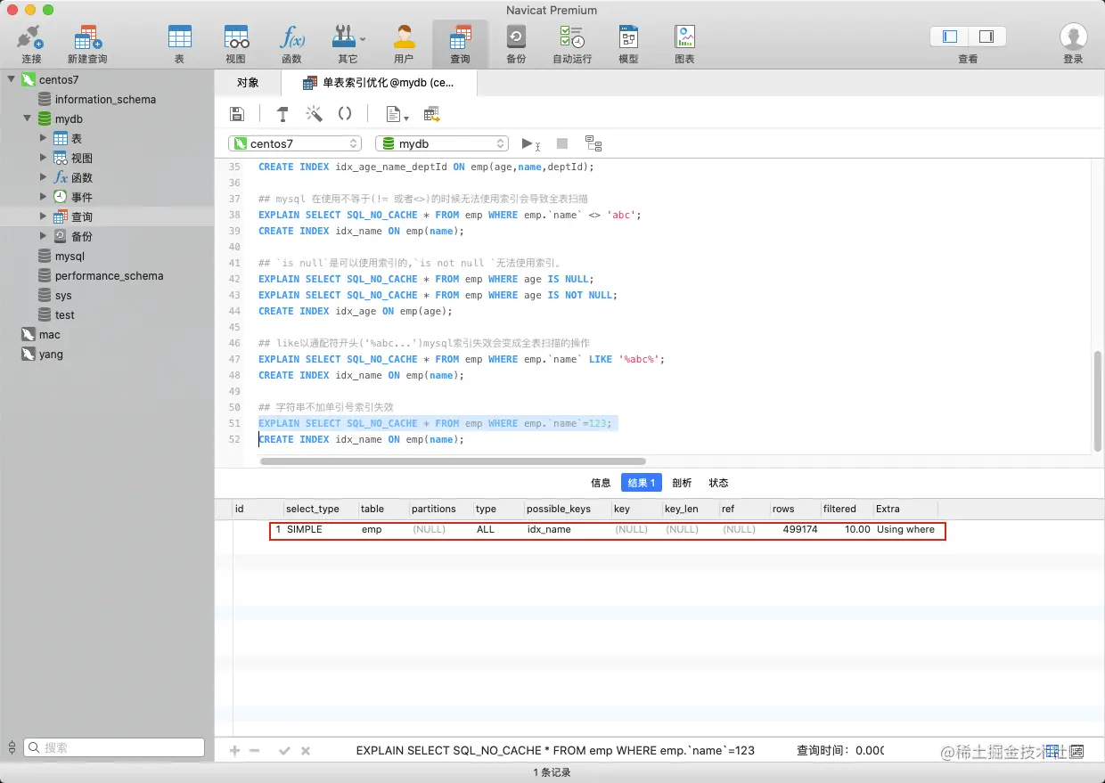Click the code snippet parentheses icon
This screenshot has width=1105, height=783.
345,114
